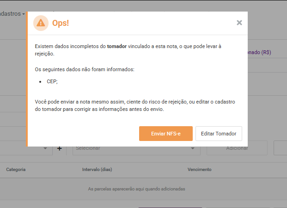Click the plus icon beside the dropdown
Image resolution: width=287 pixels, height=208 pixels.
[59, 148]
